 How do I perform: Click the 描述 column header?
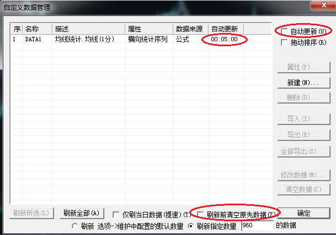88,29
